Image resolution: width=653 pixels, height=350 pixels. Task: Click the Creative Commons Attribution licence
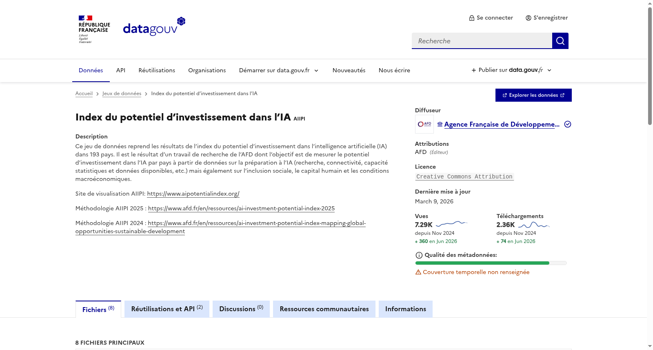point(464,177)
